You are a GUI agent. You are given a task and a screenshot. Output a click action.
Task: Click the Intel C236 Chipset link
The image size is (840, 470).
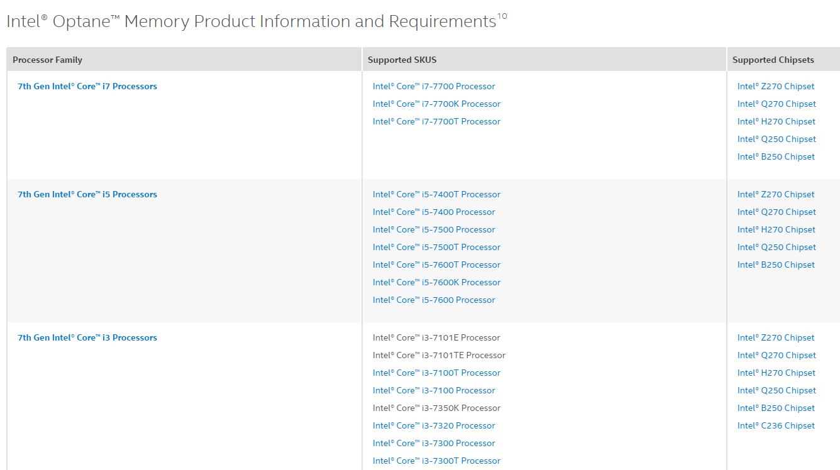pyautogui.click(x=776, y=426)
